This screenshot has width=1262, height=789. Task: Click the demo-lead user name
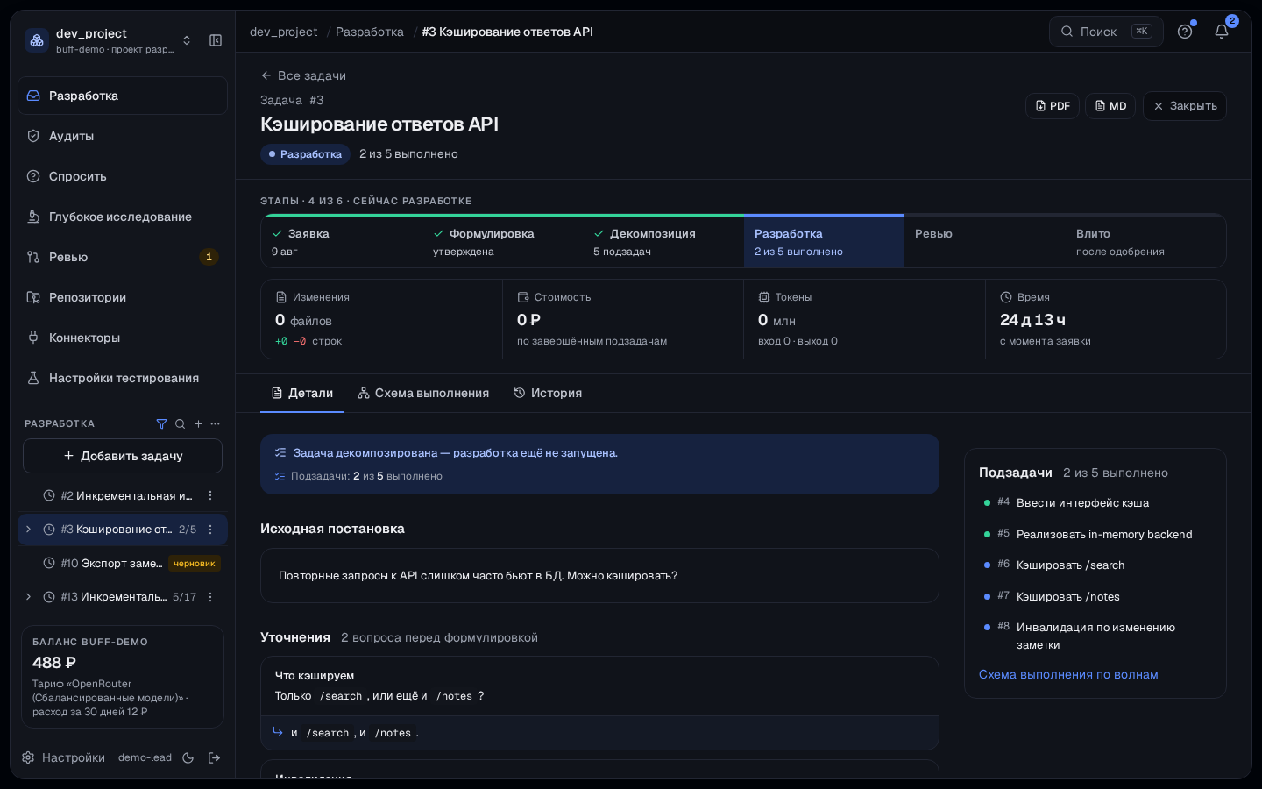click(145, 757)
